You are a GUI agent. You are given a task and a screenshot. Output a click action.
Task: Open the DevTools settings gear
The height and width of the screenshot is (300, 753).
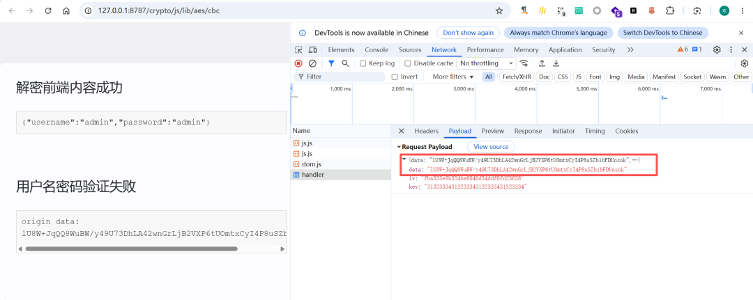(x=717, y=50)
